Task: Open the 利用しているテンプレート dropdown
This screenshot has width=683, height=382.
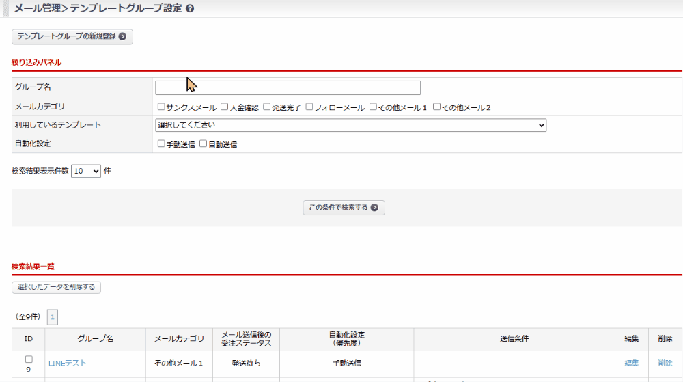Action: click(x=350, y=125)
